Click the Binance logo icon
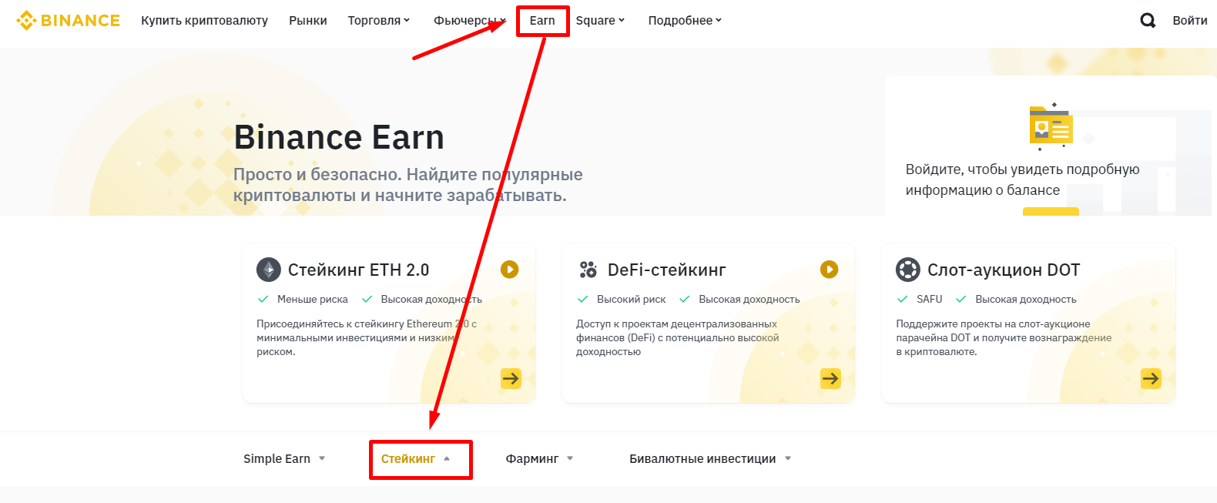This screenshot has height=503, width=1217. (x=26, y=21)
